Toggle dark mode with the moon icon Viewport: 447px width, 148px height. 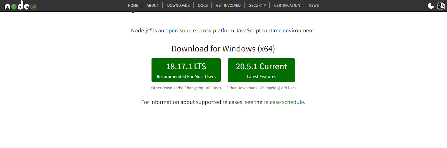[x=431, y=6]
